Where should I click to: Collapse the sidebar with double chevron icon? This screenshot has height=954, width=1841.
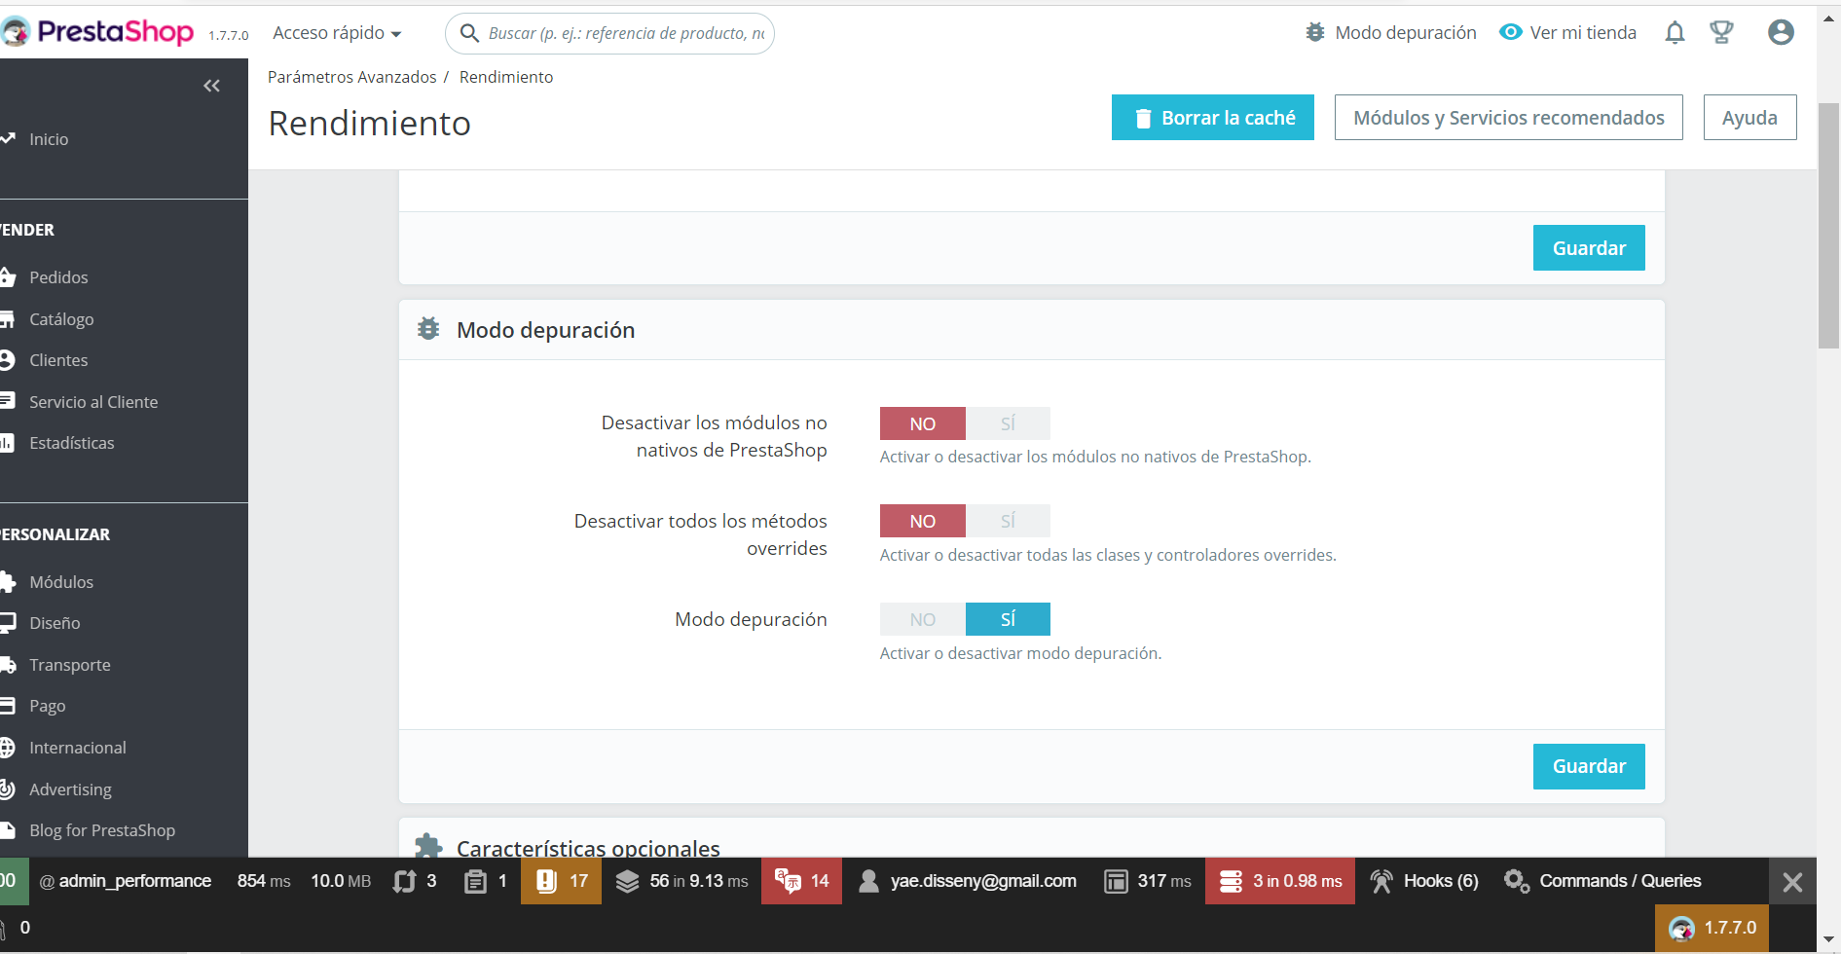[x=211, y=86]
